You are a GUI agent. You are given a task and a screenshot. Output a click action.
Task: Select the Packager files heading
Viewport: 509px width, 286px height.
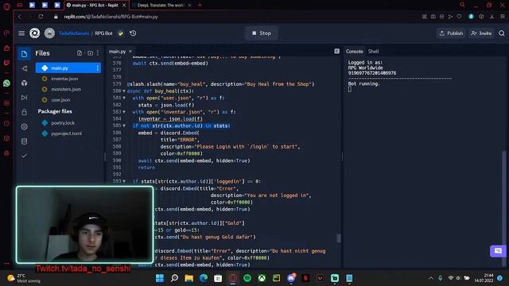pos(55,111)
